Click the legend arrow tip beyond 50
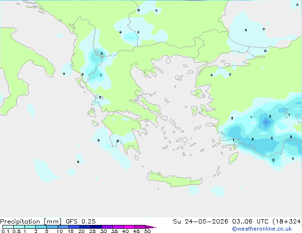This screenshot has height=233, width=302. point(151,227)
